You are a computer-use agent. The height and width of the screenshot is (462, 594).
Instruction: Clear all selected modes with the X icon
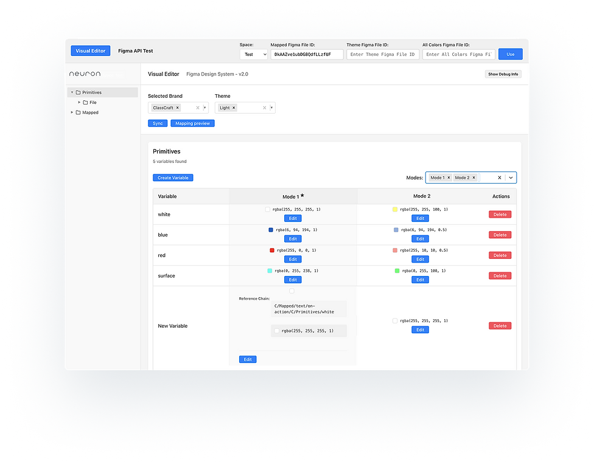point(500,178)
